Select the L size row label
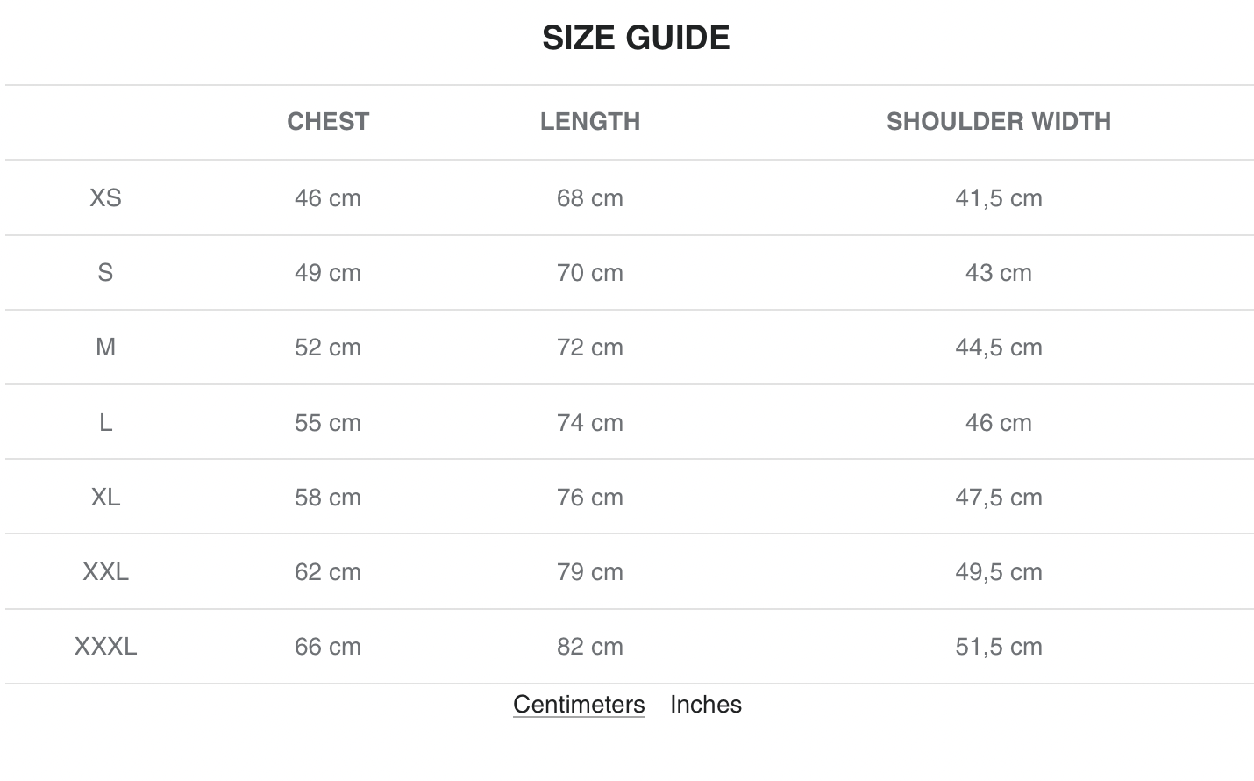The width and height of the screenshot is (1254, 781). [x=105, y=422]
